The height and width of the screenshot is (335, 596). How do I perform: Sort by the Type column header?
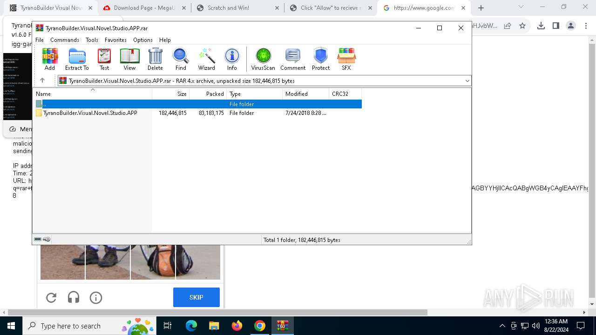coord(255,94)
